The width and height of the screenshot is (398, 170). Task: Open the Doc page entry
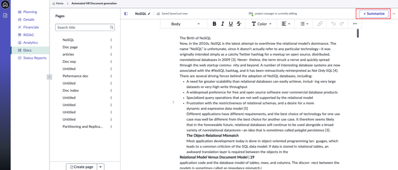click(x=70, y=47)
